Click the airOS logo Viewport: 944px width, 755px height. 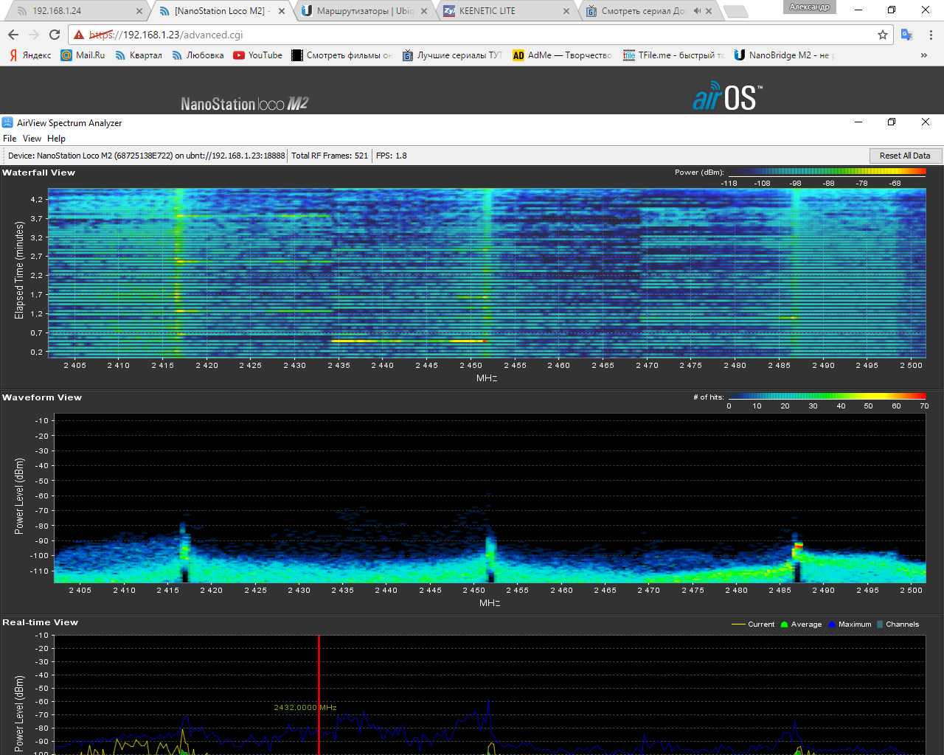point(727,97)
